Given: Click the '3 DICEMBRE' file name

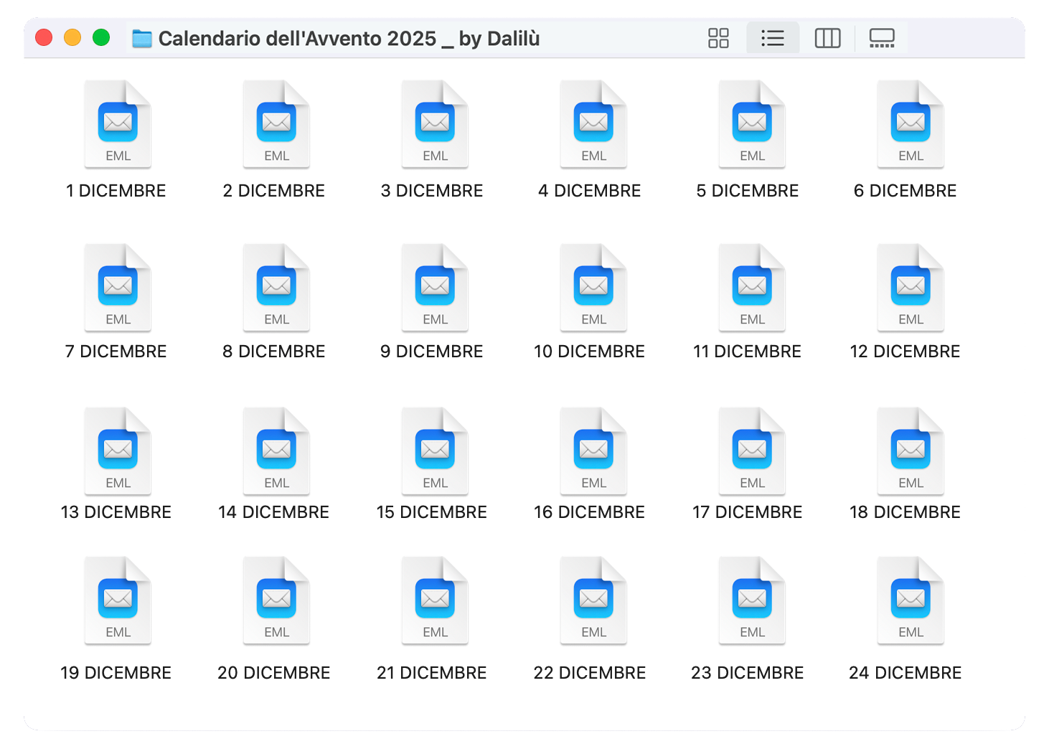Looking at the screenshot, I should (432, 191).
